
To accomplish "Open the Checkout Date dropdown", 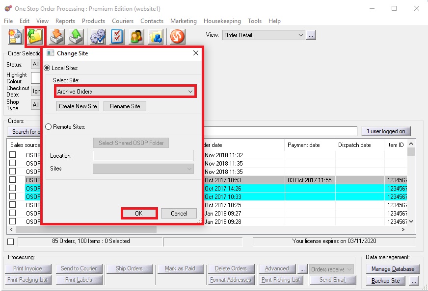I will tap(35, 91).
